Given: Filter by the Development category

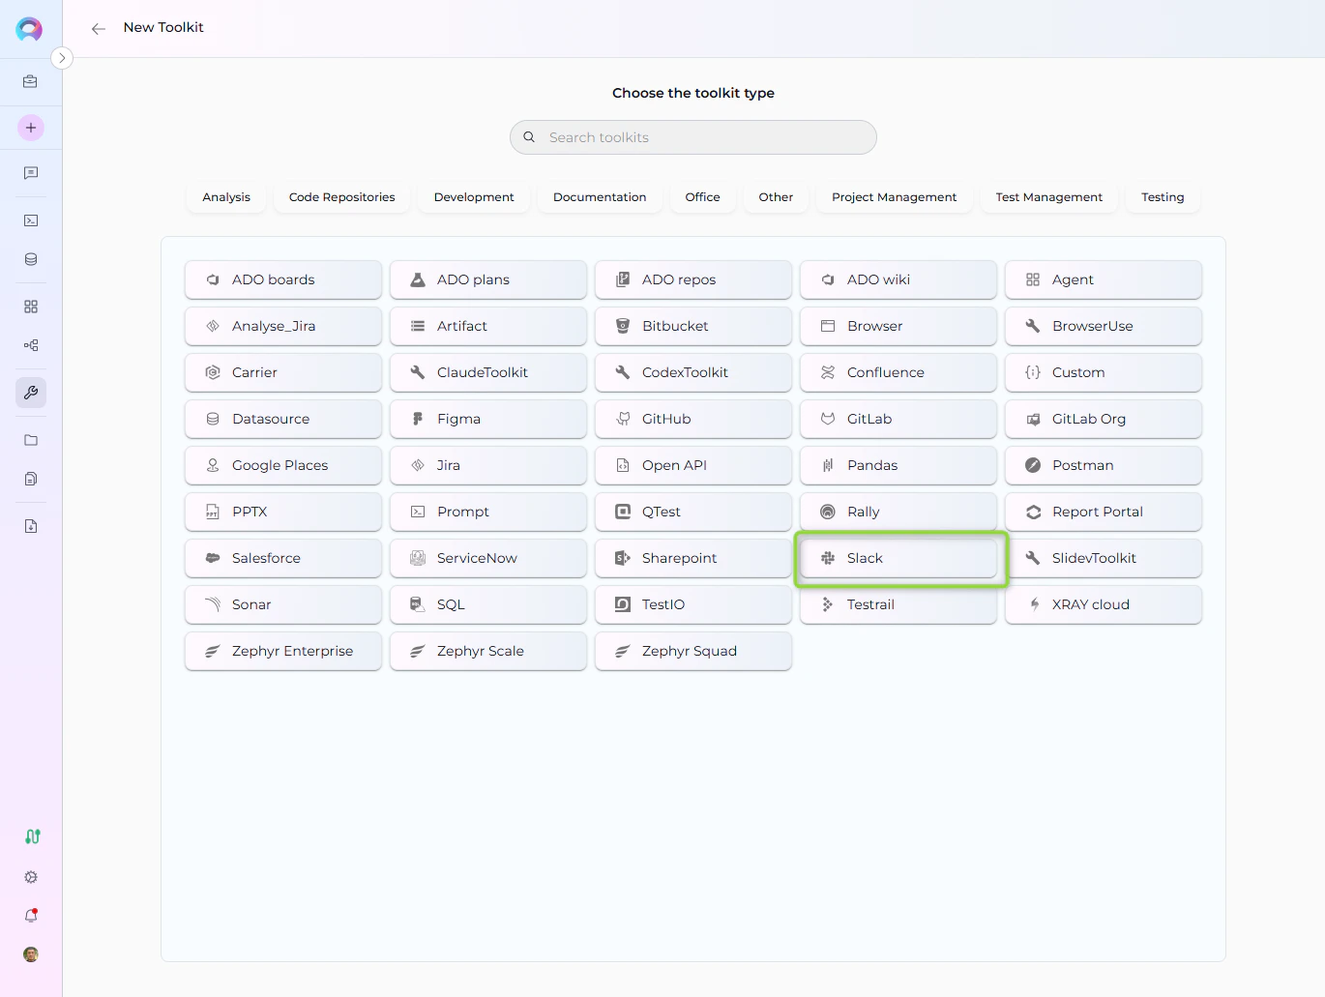Looking at the screenshot, I should click(474, 197).
